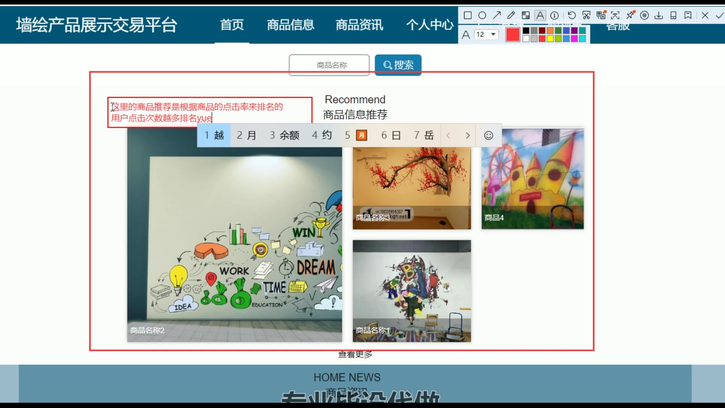
Task: Pick the white color swatch
Action: 526,39
